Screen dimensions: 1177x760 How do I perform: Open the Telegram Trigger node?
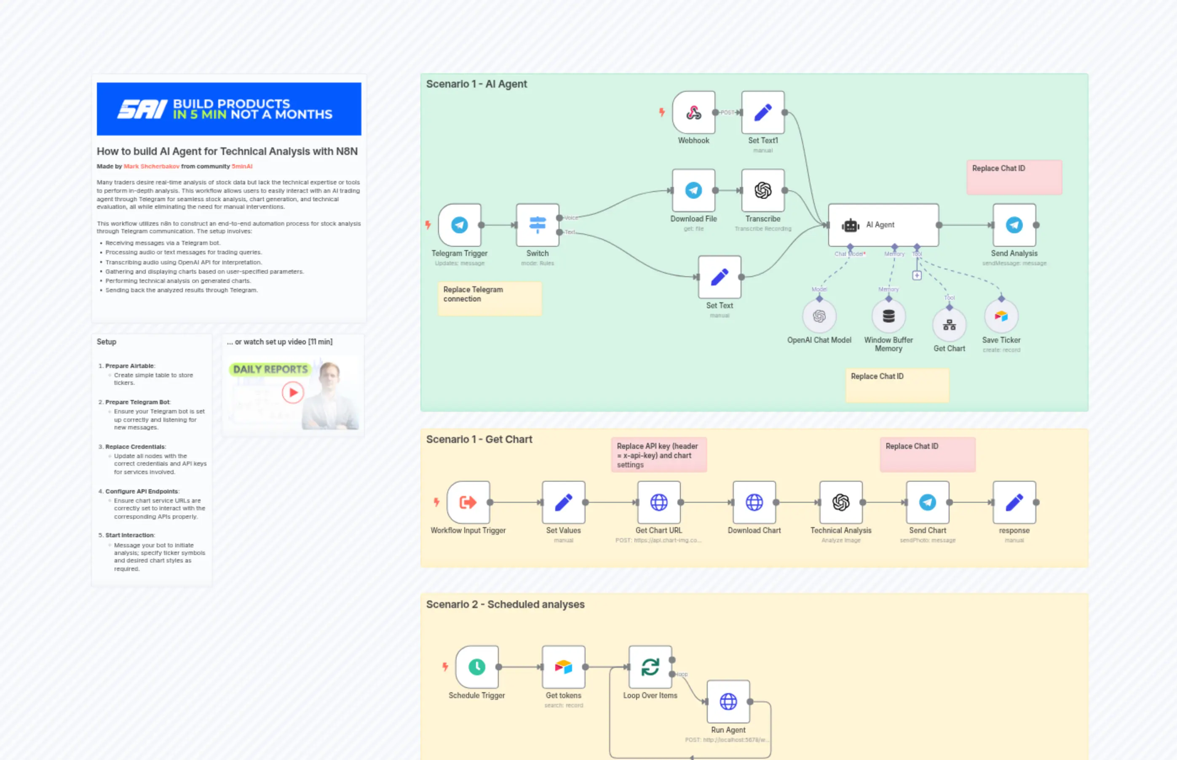tap(459, 224)
